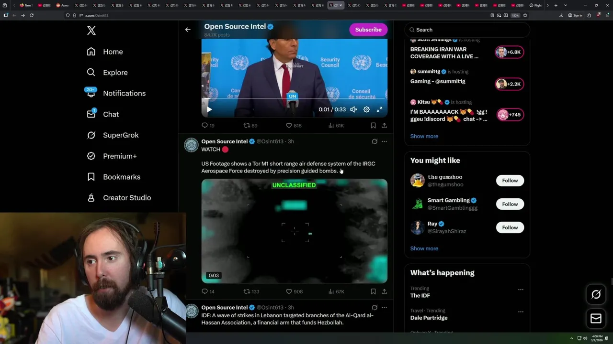613x344 pixels.
Task: Open Chat in sidebar
Action: (x=102, y=114)
